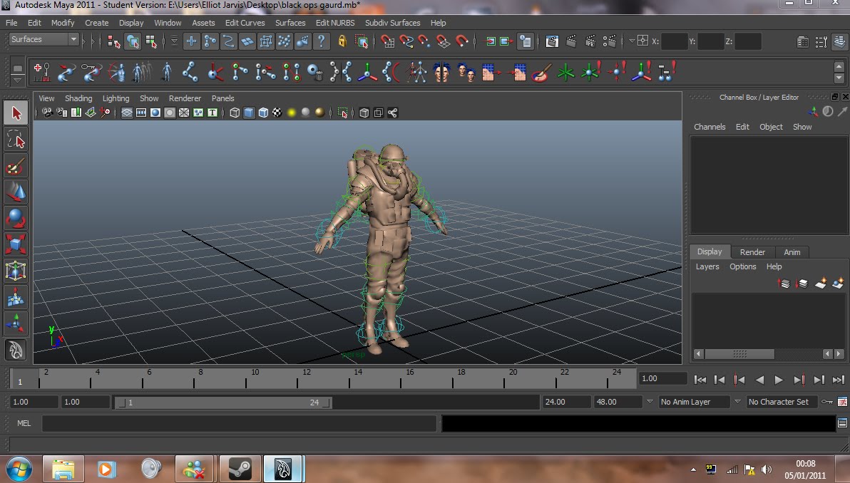This screenshot has height=483, width=850.
Task: Open the Edit NURBS menu
Action: coord(335,23)
